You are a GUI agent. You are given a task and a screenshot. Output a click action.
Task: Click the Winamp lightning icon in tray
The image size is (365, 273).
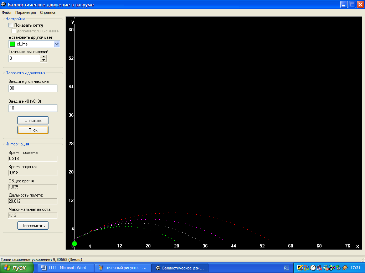coord(345,268)
